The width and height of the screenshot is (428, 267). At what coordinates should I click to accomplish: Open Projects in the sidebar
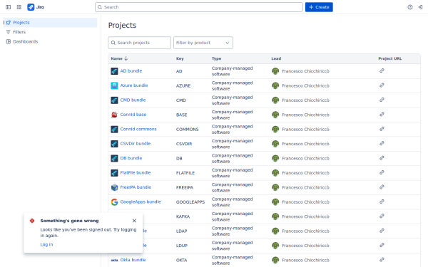(x=50, y=22)
